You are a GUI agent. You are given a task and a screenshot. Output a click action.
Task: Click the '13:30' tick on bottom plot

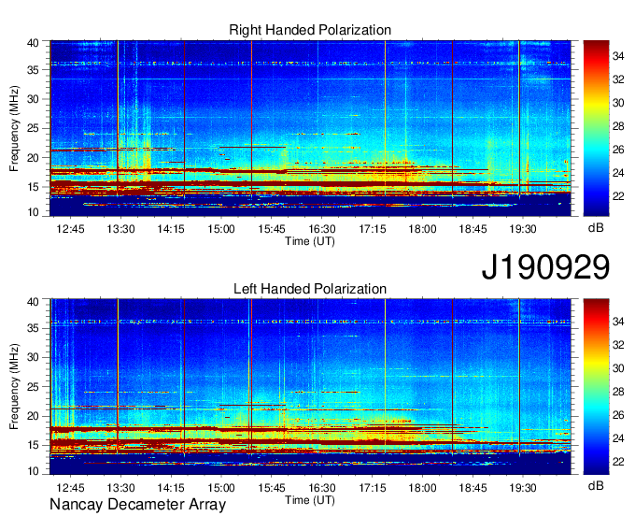pyautogui.click(x=120, y=488)
